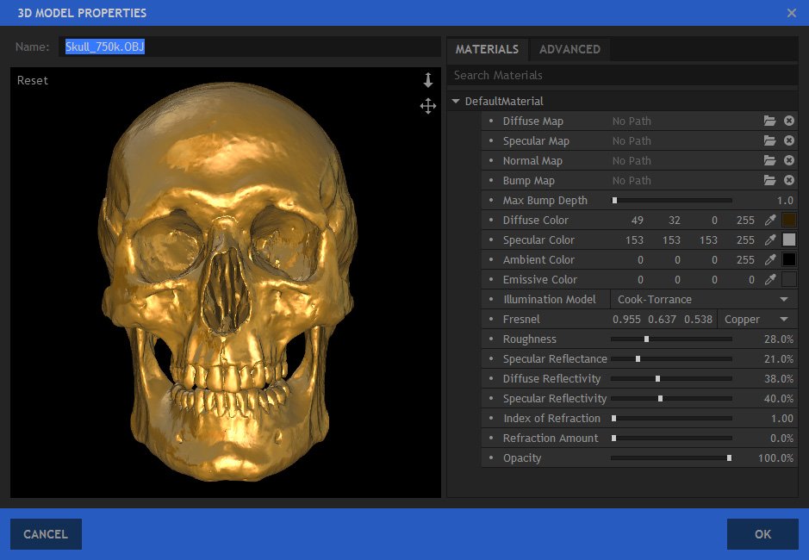
Task: Use eyedropper for Ambient Color
Action: (x=771, y=260)
